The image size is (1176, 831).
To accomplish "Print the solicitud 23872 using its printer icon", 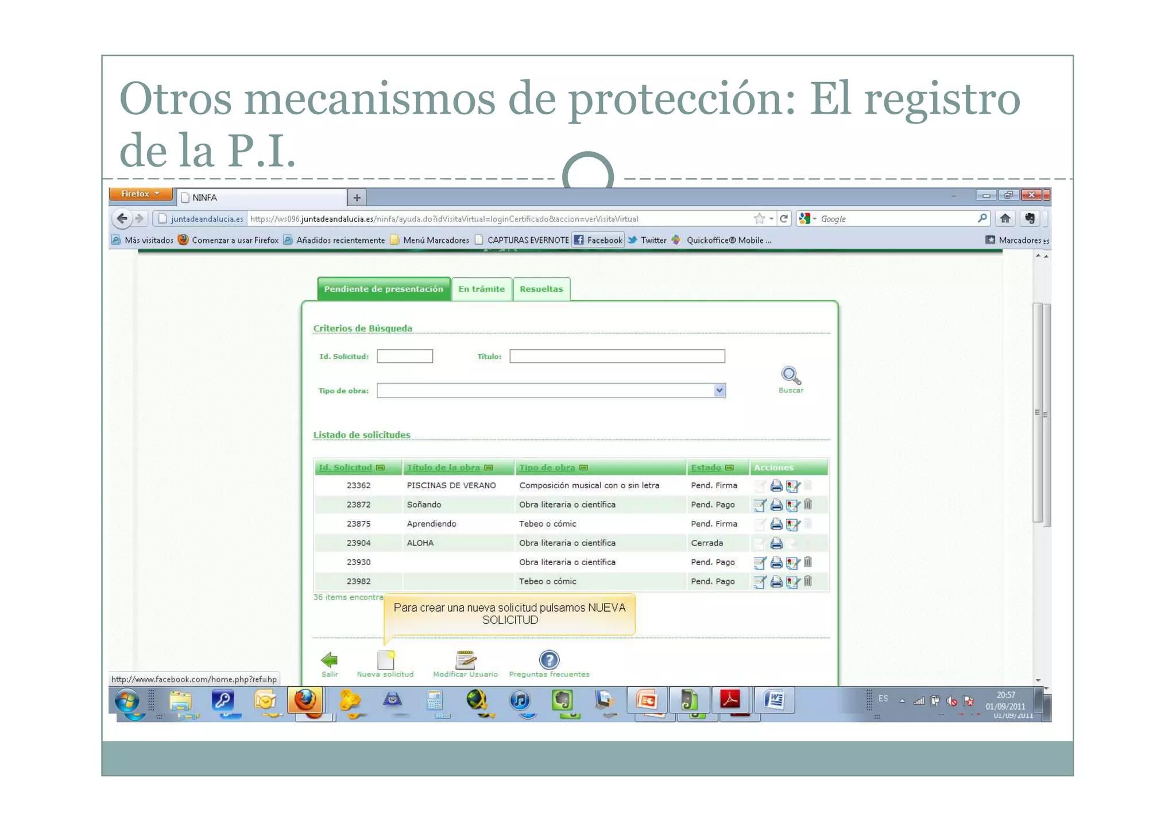I will 776,505.
